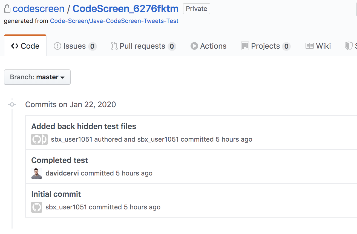Open the codescreen owner link
Screen dimensions: 357x234
(39, 9)
